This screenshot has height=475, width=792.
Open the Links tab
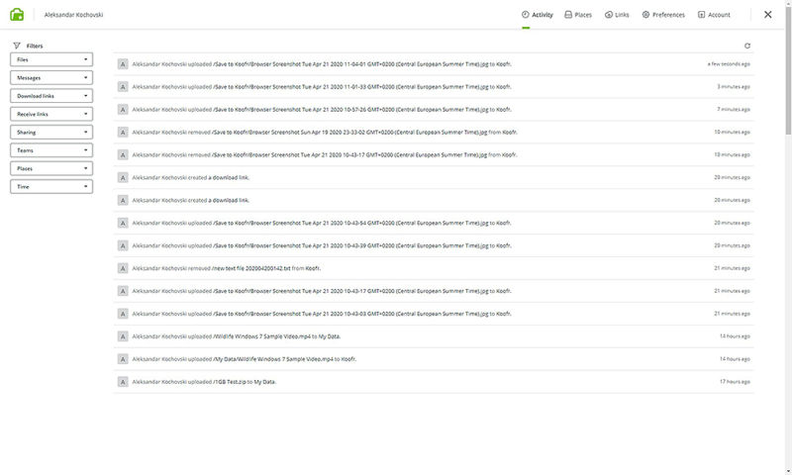(x=616, y=15)
